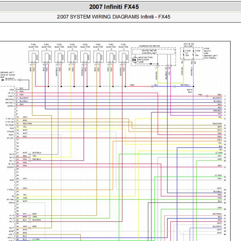Click the M25 ground symbol at left edge
Viewport: 241px width, 241px height.
(2, 80)
